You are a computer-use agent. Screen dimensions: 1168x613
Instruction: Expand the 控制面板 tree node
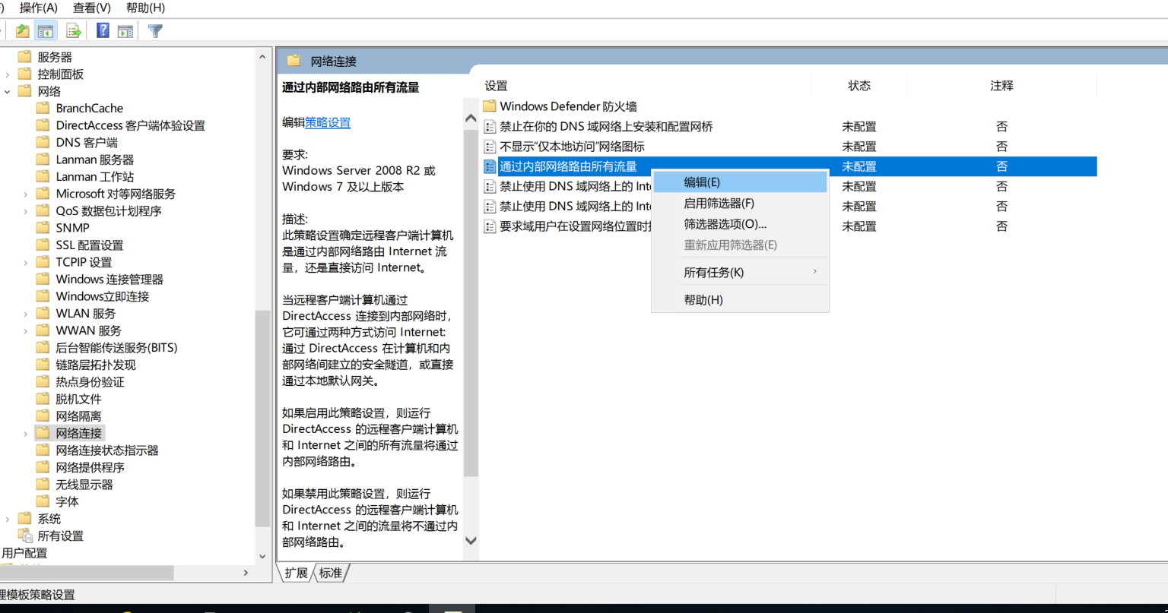point(8,74)
